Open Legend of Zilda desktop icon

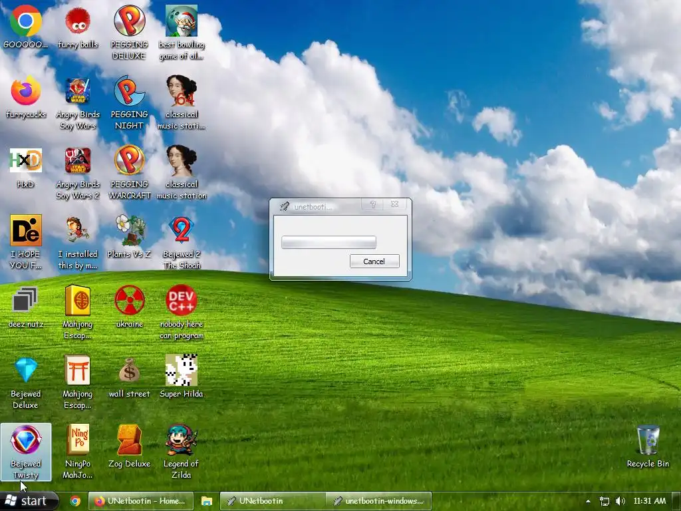point(182,452)
